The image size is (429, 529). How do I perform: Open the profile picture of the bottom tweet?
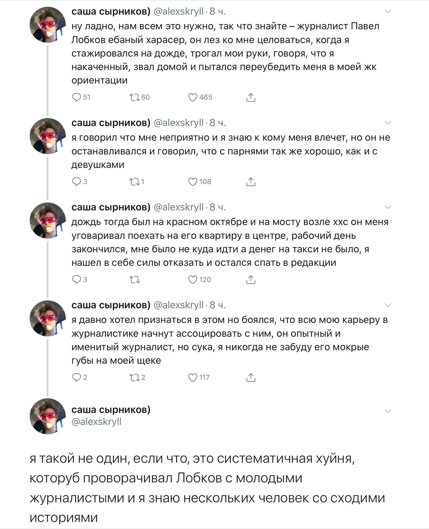coord(48,416)
